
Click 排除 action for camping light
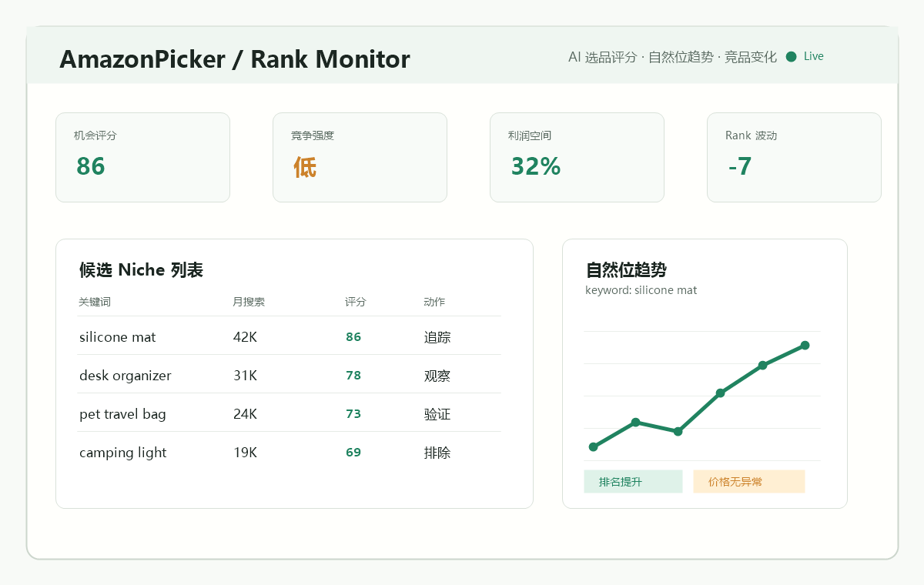[x=437, y=453]
